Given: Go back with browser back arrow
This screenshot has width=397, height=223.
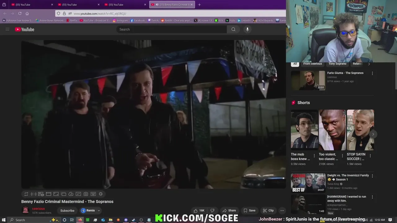Looking at the screenshot, I should (x=5, y=14).
